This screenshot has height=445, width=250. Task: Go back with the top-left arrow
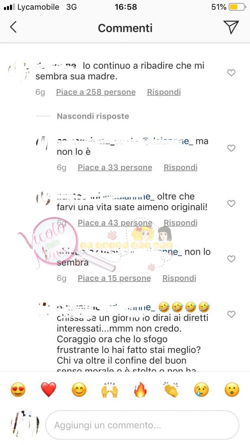pos(13,27)
